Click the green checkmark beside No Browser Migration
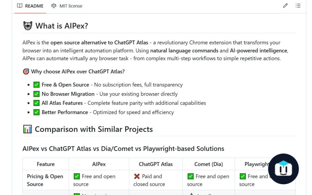 (37, 94)
